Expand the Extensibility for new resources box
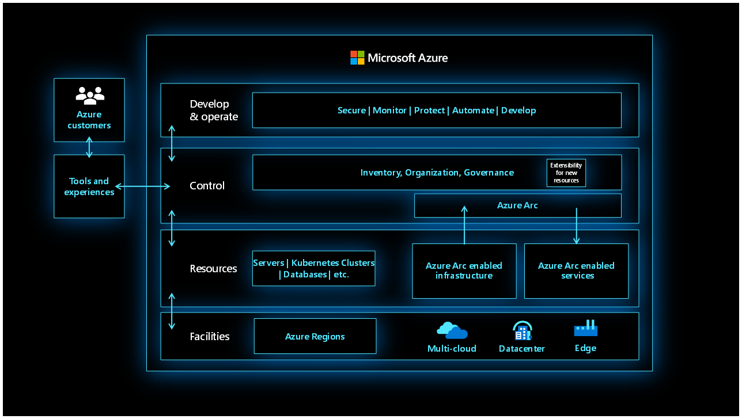742x419 pixels. 566,172
